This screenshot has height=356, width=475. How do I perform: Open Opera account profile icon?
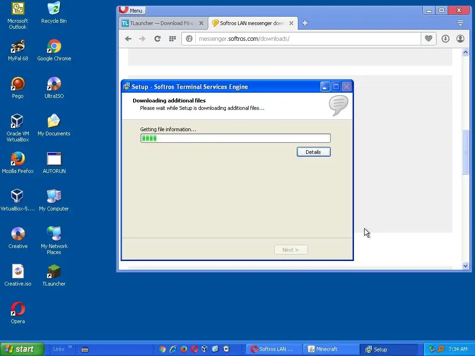460,39
